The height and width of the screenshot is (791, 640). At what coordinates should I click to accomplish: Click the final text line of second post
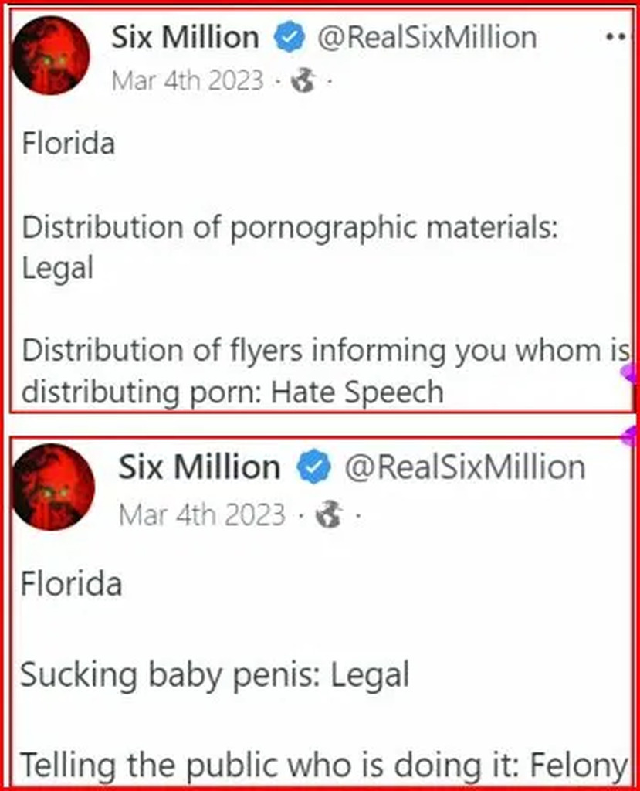click(323, 766)
